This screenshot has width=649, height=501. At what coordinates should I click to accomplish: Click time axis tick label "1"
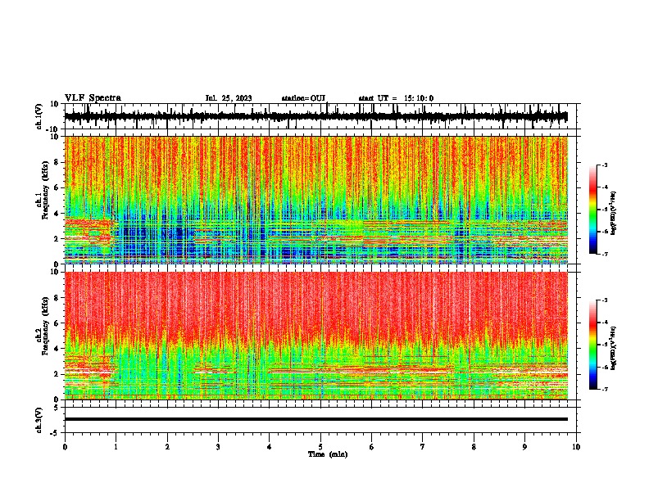click(116, 447)
